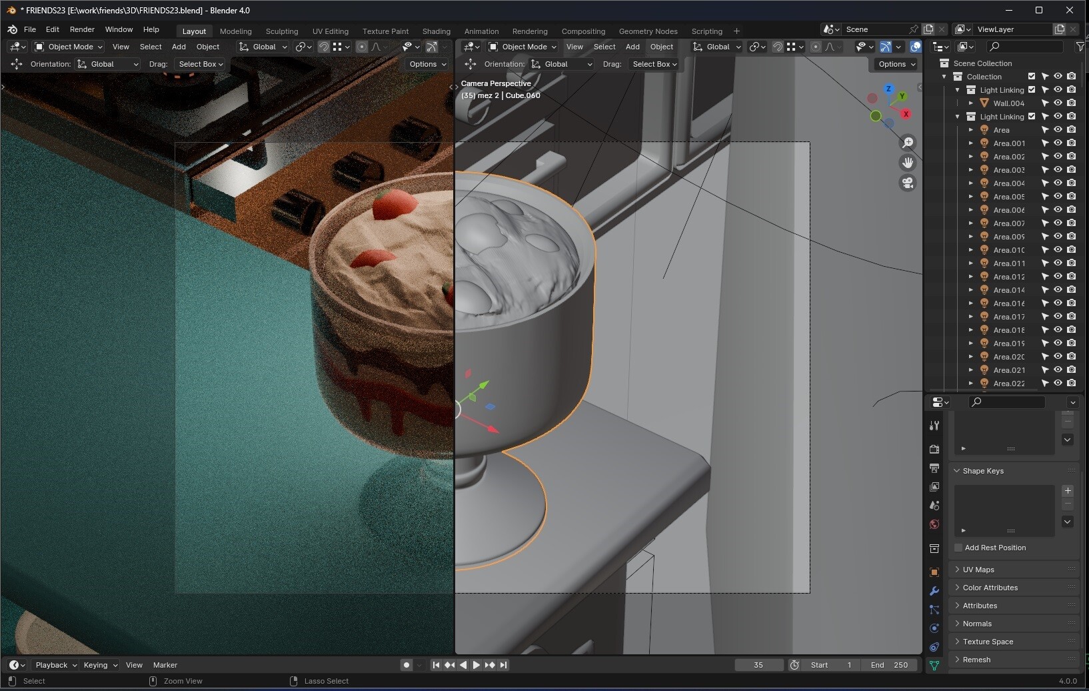Select Area.012 in the outliner

(x=1008, y=277)
